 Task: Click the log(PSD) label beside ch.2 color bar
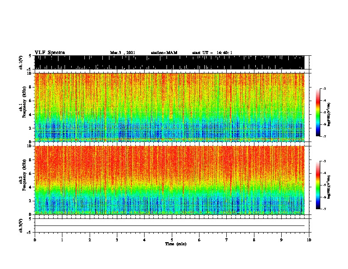(x=329, y=187)
